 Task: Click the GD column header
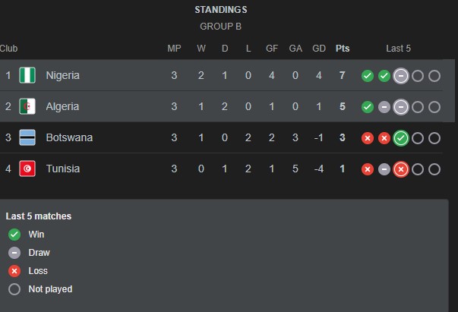(319, 49)
